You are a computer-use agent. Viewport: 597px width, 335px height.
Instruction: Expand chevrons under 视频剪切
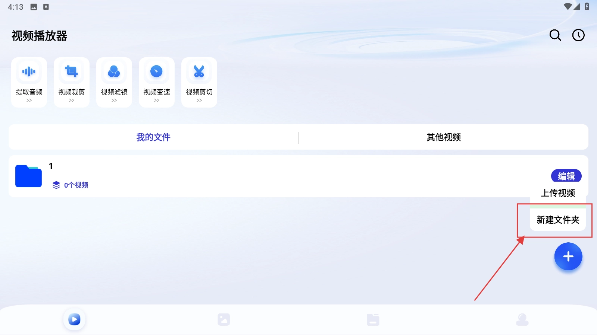[x=199, y=100]
